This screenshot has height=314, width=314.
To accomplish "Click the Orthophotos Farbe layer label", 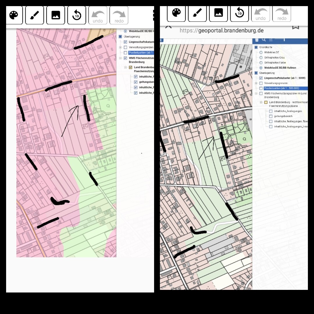I will coord(275,63).
